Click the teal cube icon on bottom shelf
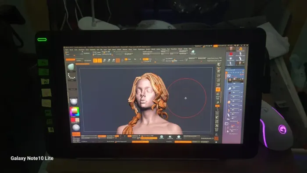Screen dimensions: 307x173 [161, 137]
